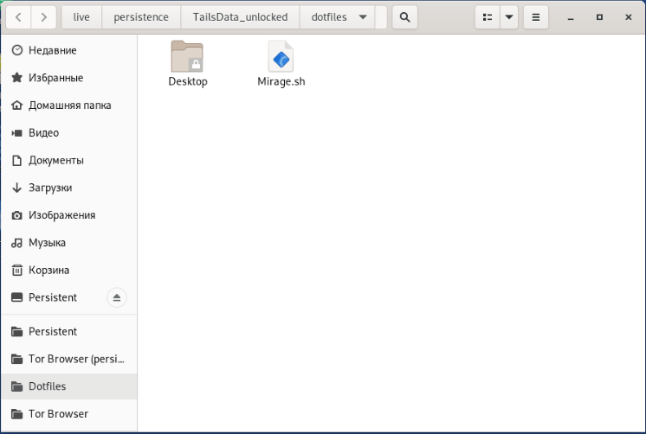Navigate to TailsData_unlocked path segment
Image resolution: width=646 pixels, height=434 pixels.
click(x=240, y=17)
